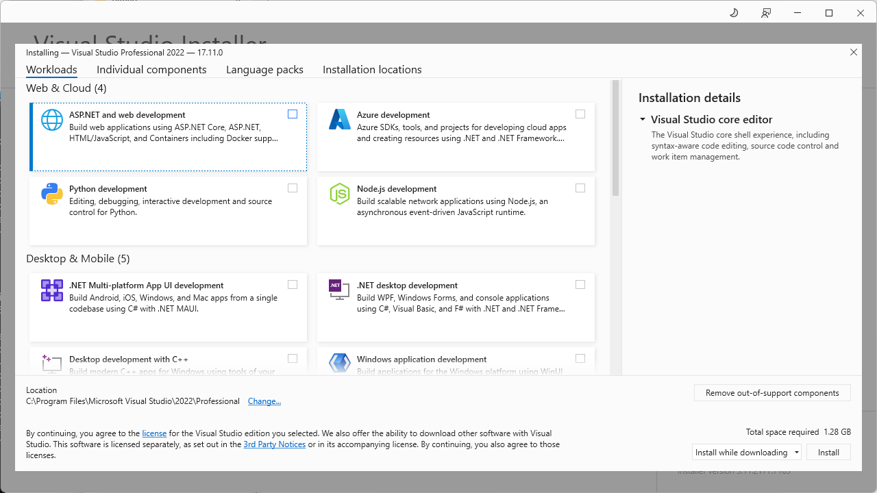Click the Installation details heading
This screenshot has width=877, height=493.
coord(689,98)
